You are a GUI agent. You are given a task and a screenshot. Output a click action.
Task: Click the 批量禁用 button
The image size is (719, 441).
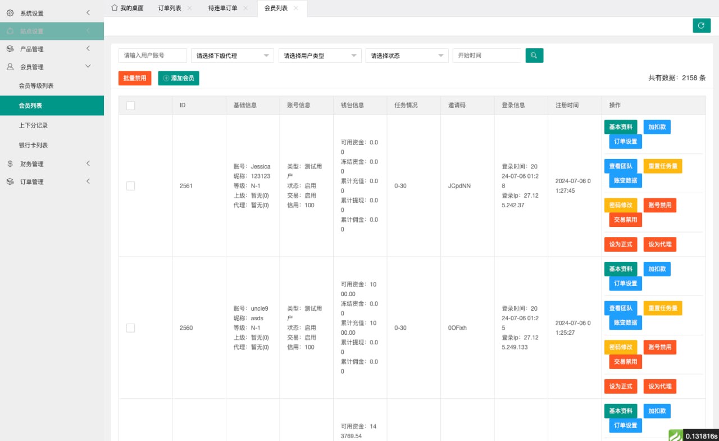[135, 78]
